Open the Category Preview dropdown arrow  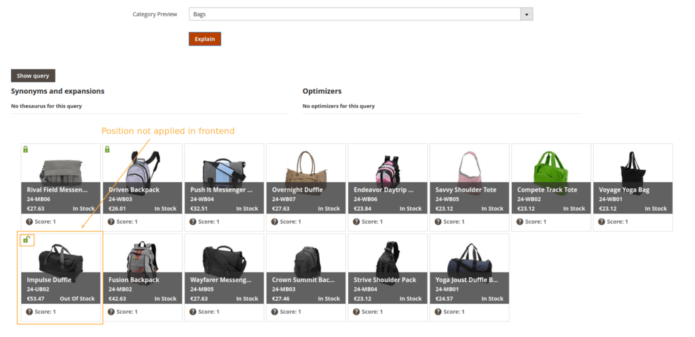526,14
